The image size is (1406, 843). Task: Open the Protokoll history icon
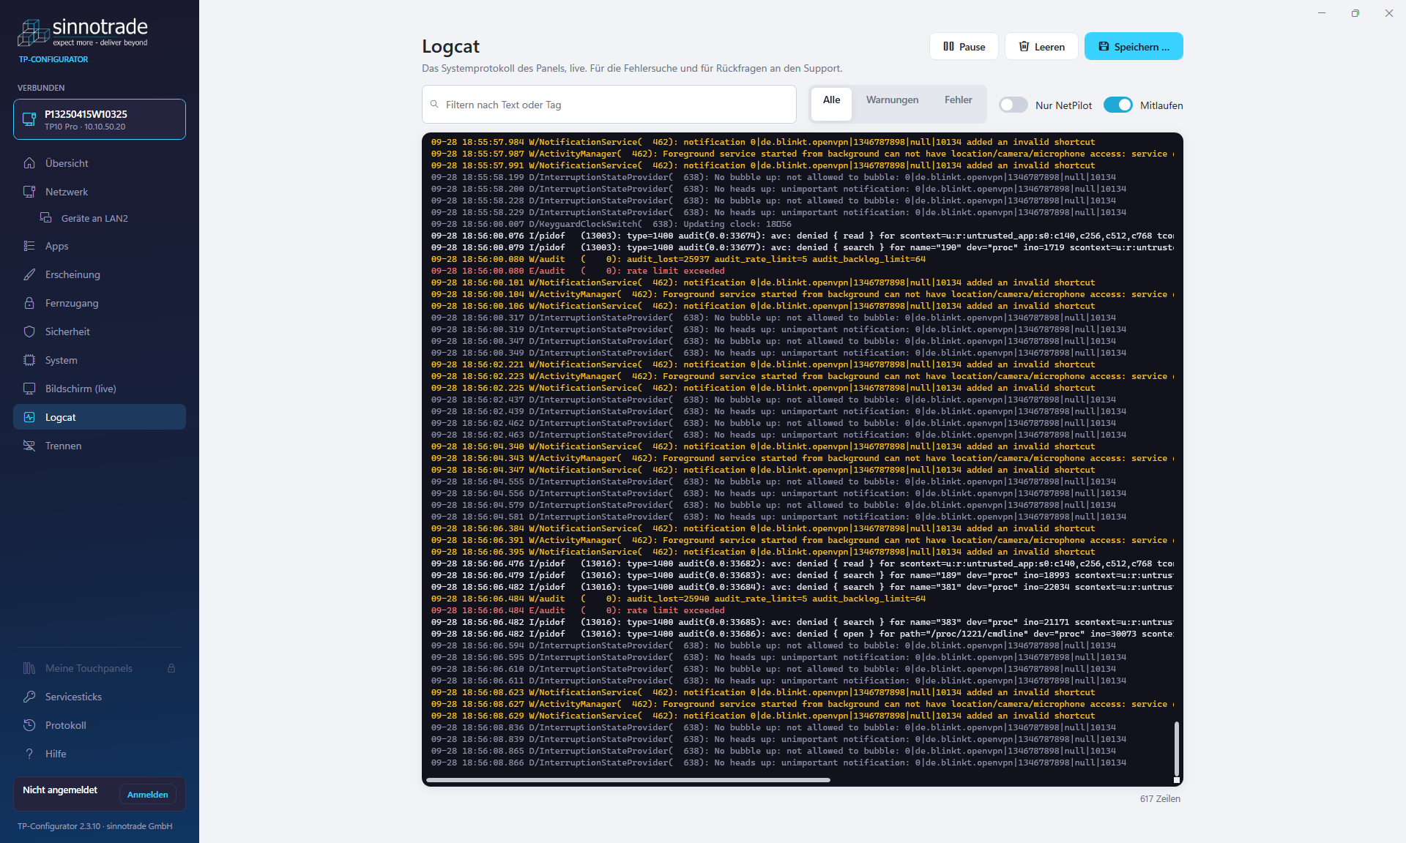click(x=29, y=725)
